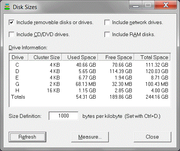
Task: Click the 1.15 GB used space value
Action: pyautogui.click(x=87, y=90)
